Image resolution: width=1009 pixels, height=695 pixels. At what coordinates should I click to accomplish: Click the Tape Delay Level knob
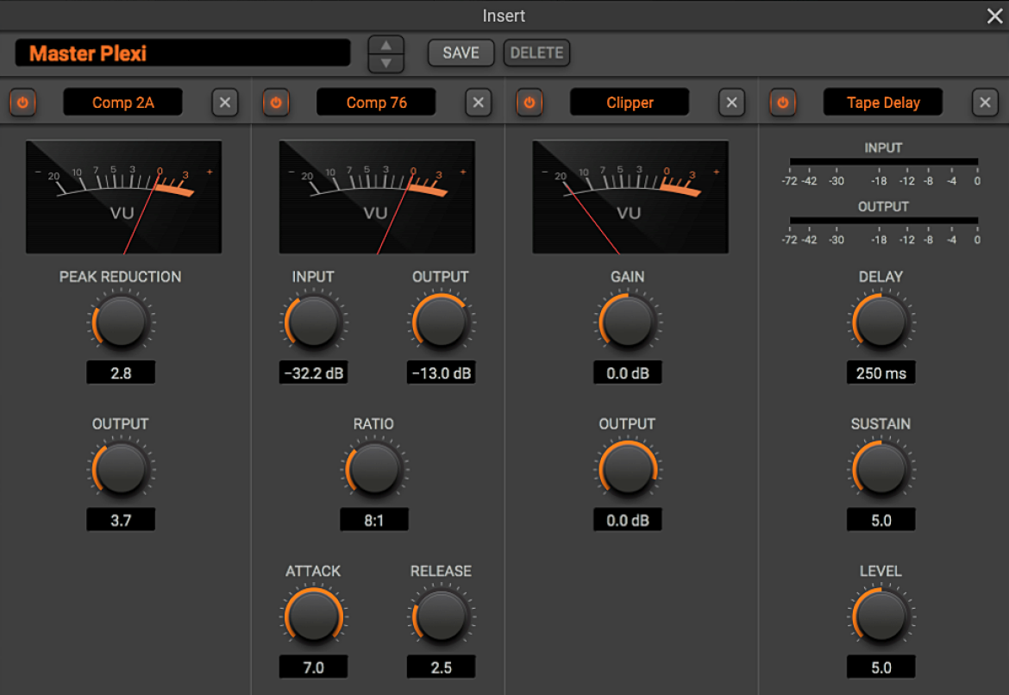pyautogui.click(x=881, y=617)
